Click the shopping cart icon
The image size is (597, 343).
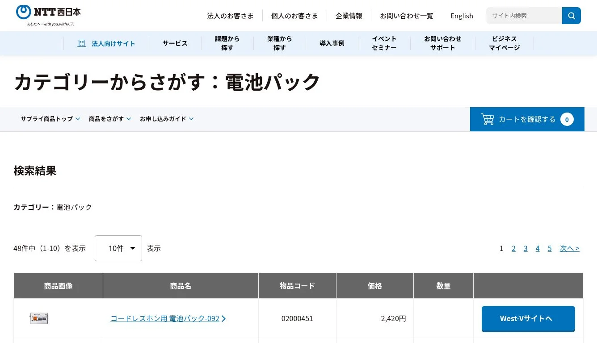click(487, 119)
